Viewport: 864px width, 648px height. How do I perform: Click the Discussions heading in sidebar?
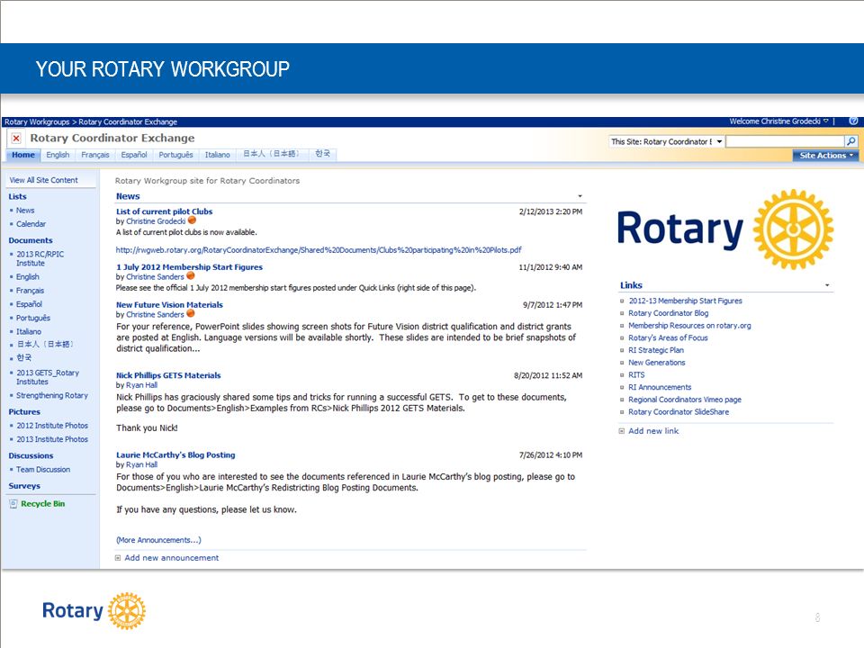31,455
